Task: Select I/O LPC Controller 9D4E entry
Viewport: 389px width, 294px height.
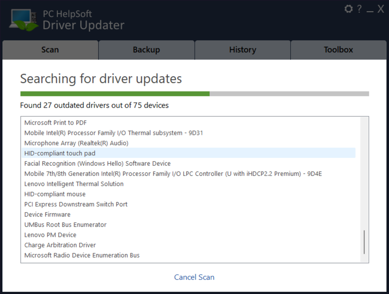Action: [x=188, y=174]
